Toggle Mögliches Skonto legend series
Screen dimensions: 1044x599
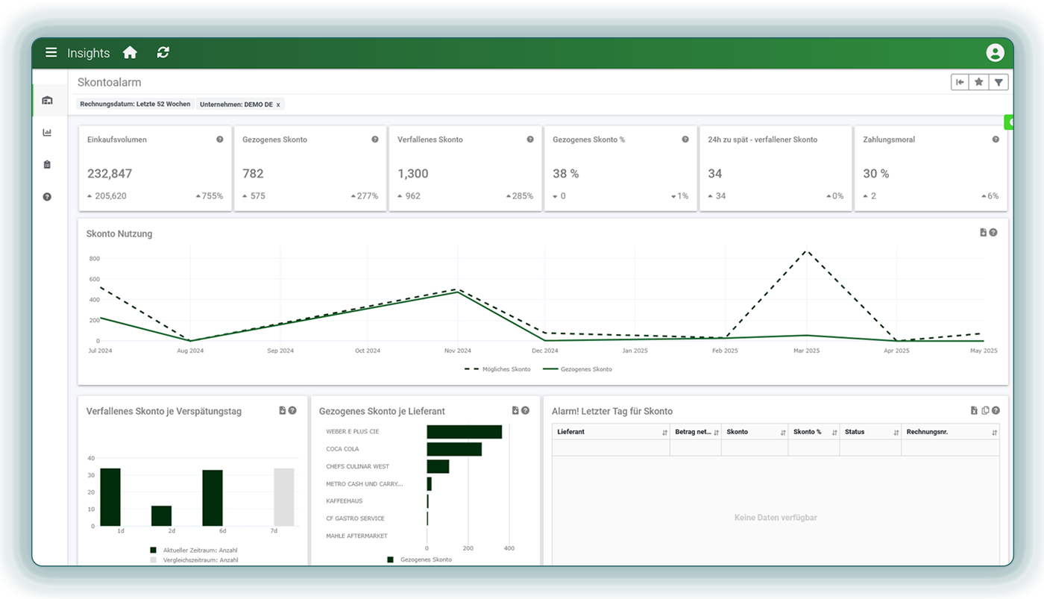(497, 369)
